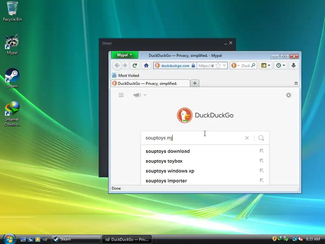This screenshot has height=244, width=325.
Task: Click Switch between windows quick launch icon
Action: [30, 239]
